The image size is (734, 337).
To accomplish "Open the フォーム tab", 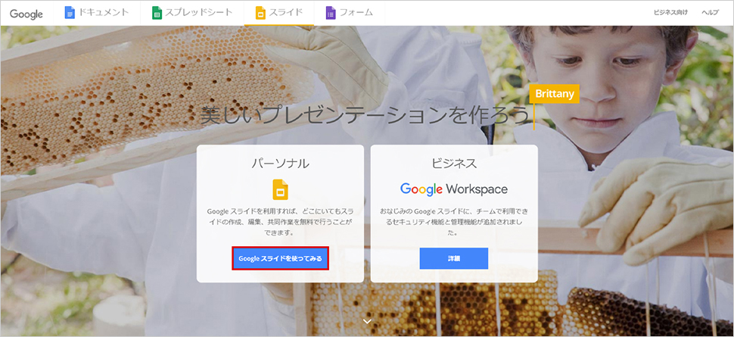I will (350, 13).
